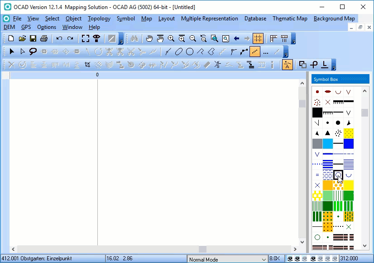Click the highlighted blue circle symbol

(x=338, y=175)
